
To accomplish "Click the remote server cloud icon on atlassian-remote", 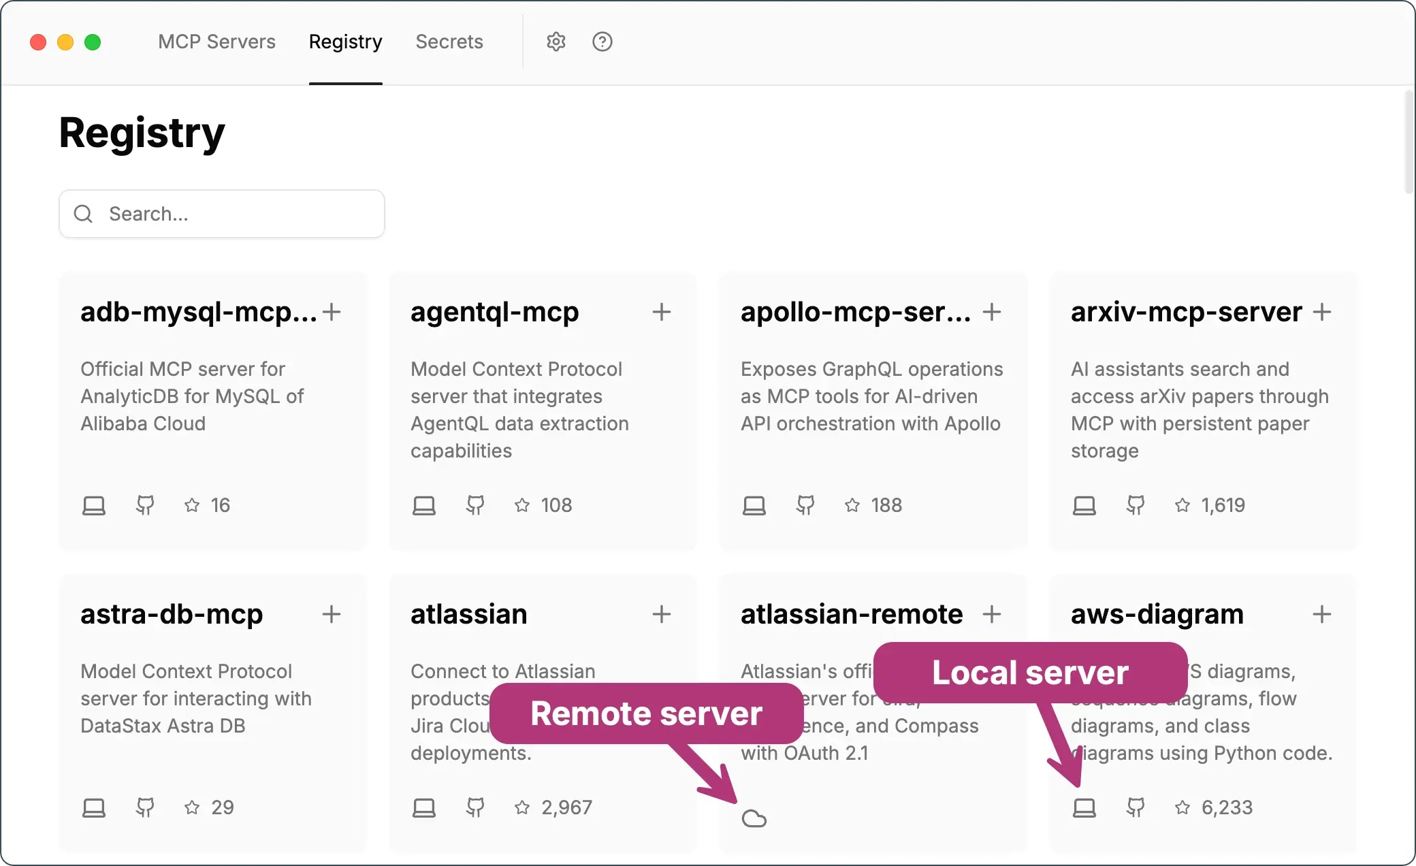I will pos(756,818).
